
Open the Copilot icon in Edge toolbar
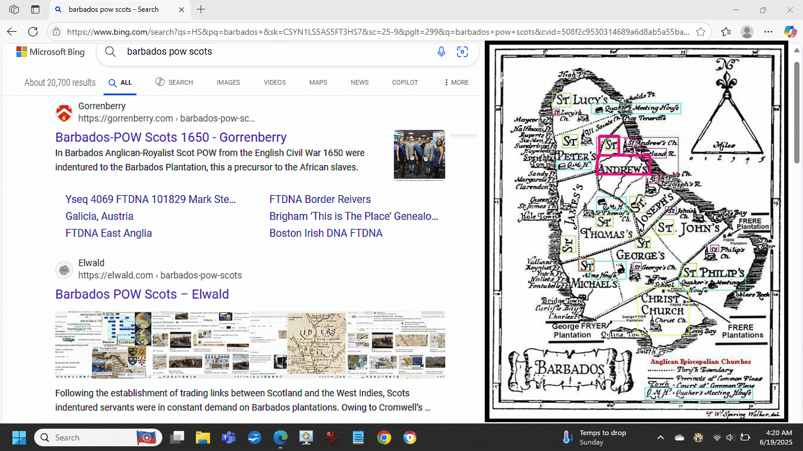pos(790,32)
